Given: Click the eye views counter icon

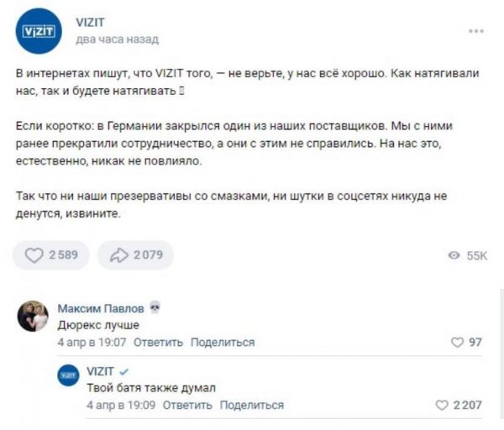Looking at the screenshot, I should [x=454, y=255].
